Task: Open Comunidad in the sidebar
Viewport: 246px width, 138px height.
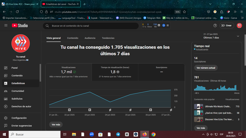Action: [x=20, y=91]
